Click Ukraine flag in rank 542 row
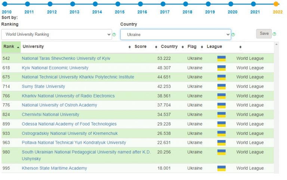 222,59
